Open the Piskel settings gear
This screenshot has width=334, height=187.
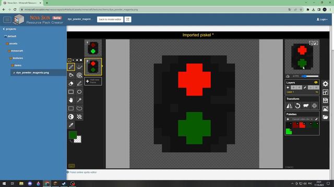point(325,84)
